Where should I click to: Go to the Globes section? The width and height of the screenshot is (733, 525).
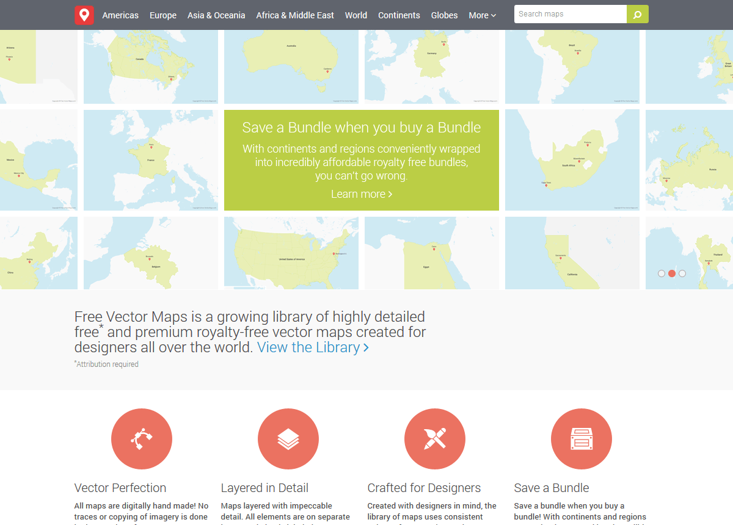(x=444, y=15)
